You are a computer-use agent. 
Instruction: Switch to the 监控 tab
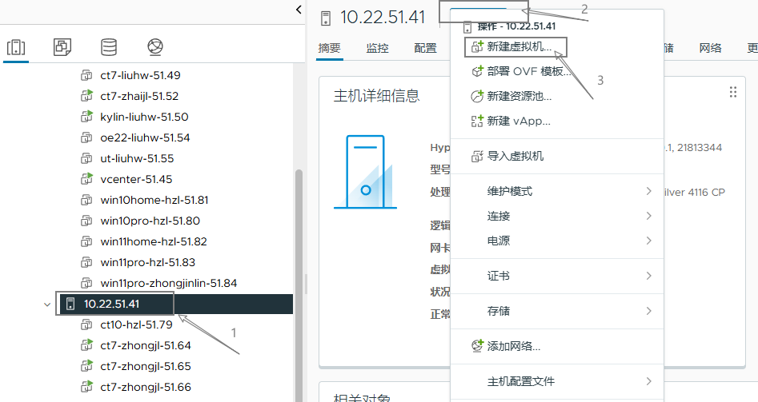pos(378,48)
